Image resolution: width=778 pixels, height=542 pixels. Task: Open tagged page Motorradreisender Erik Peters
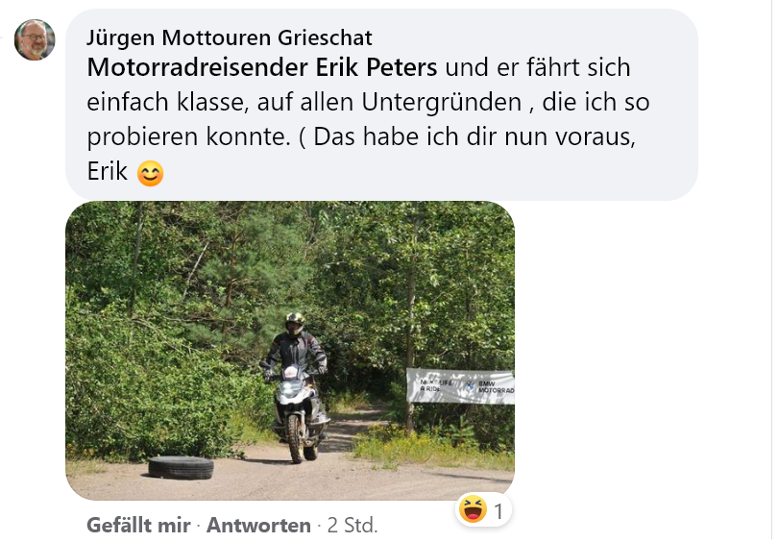tap(262, 67)
